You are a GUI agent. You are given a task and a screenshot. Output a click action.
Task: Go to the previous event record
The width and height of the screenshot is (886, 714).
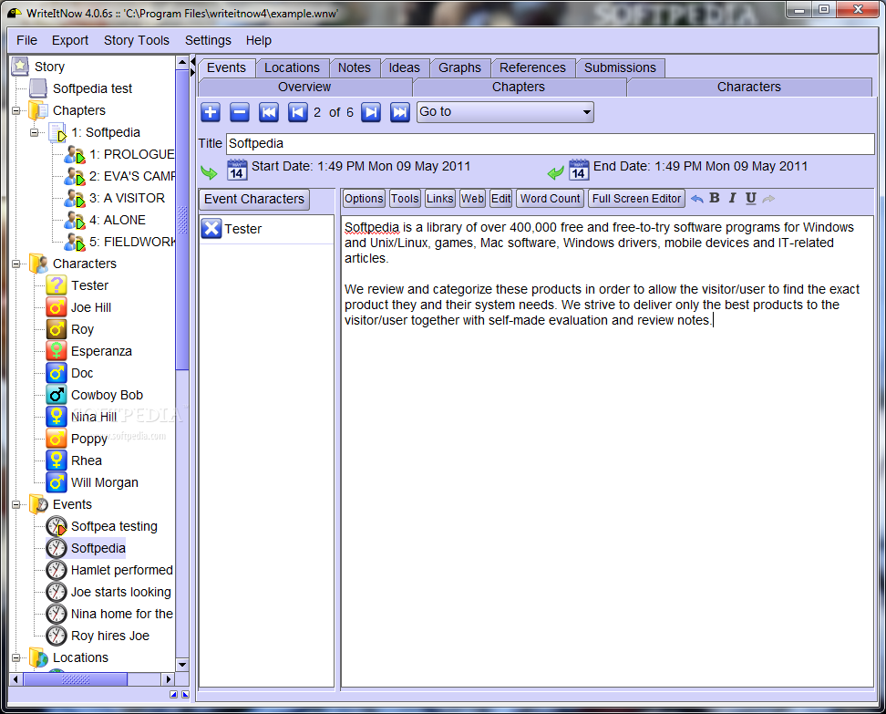(297, 112)
